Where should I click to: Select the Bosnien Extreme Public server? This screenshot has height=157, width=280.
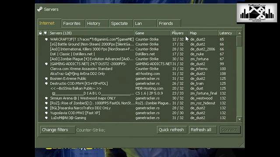pos(137,78)
